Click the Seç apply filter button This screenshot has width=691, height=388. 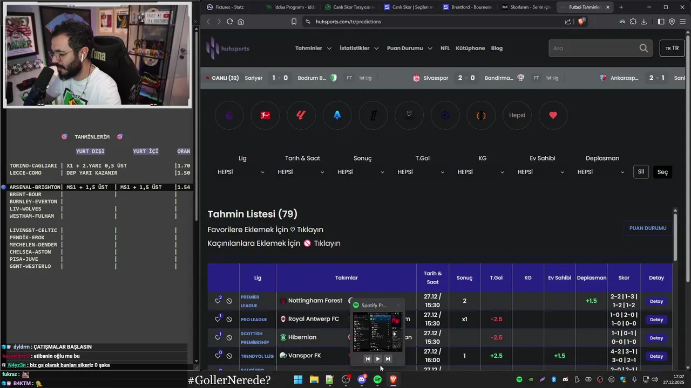(662, 172)
